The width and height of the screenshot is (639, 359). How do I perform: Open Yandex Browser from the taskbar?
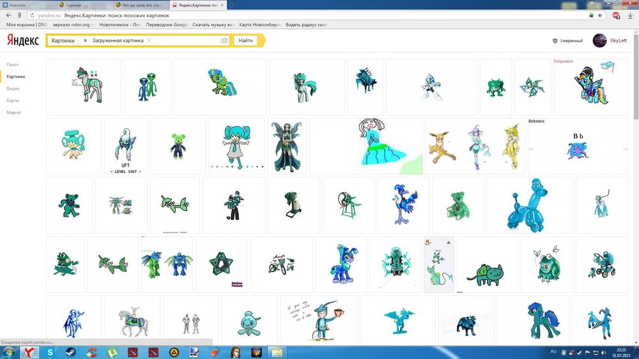[x=29, y=353]
